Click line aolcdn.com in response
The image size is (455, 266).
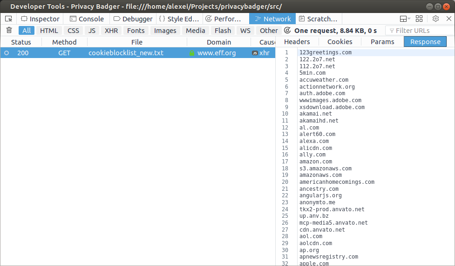coord(316,243)
